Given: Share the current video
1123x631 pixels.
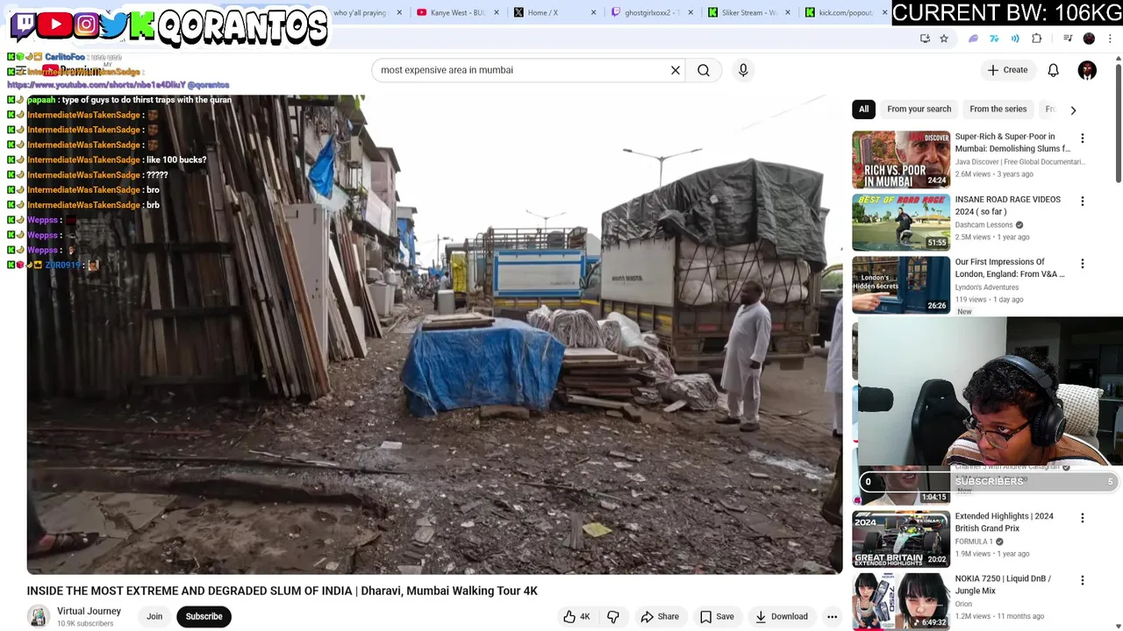Looking at the screenshot, I should click(x=660, y=616).
